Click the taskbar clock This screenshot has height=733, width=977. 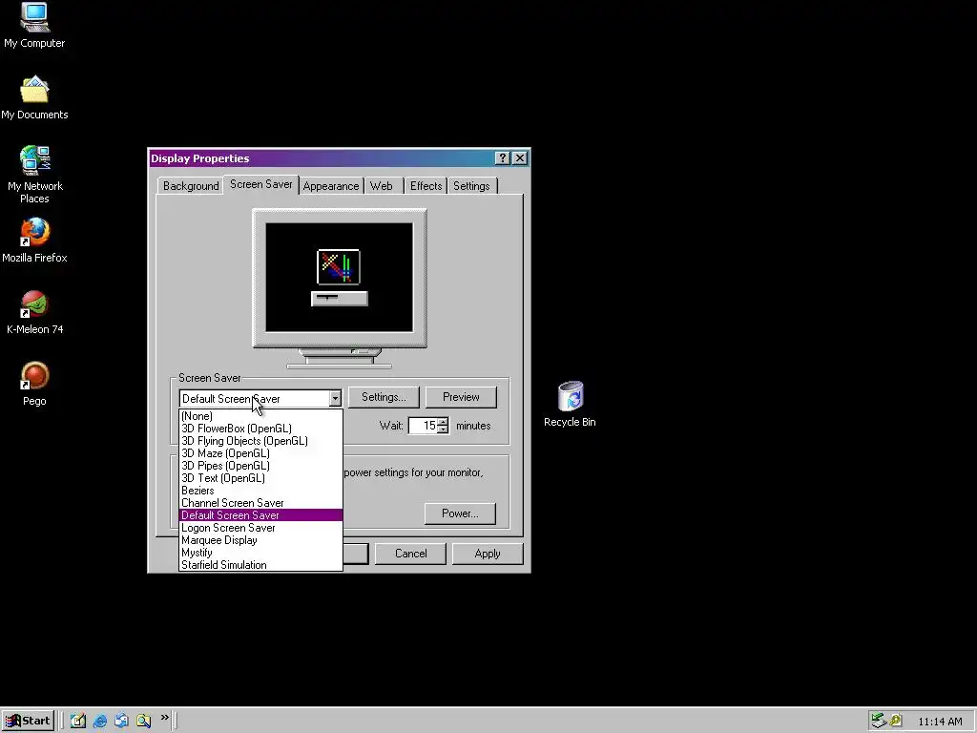pos(940,722)
